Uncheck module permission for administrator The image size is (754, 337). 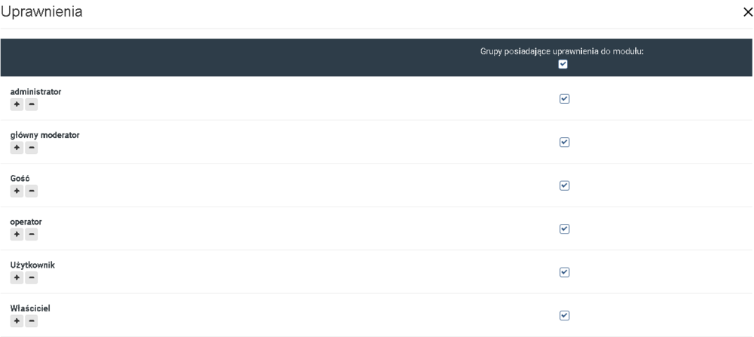[x=564, y=99]
